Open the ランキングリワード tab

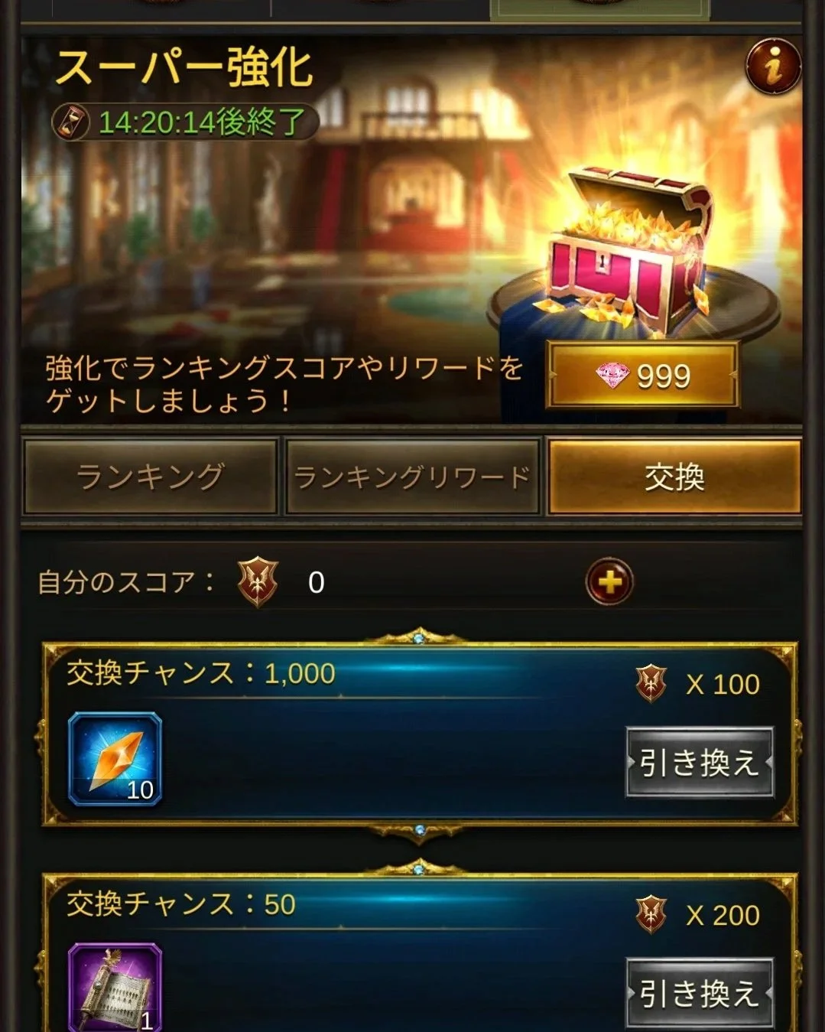coord(413,476)
